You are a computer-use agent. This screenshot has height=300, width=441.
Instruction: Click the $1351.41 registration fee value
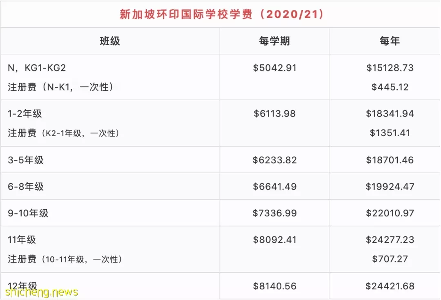point(390,133)
